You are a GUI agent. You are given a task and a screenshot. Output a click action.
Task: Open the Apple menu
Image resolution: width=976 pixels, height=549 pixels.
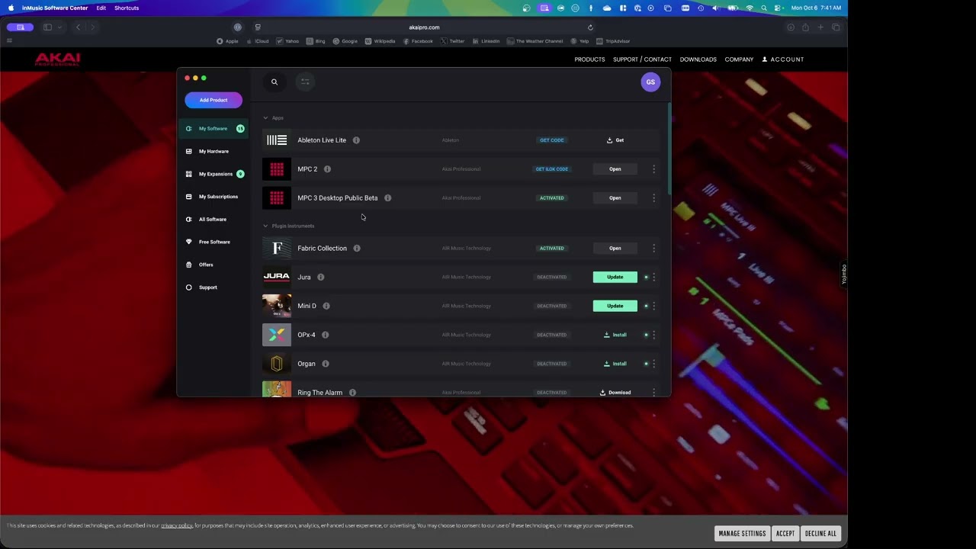click(x=11, y=8)
